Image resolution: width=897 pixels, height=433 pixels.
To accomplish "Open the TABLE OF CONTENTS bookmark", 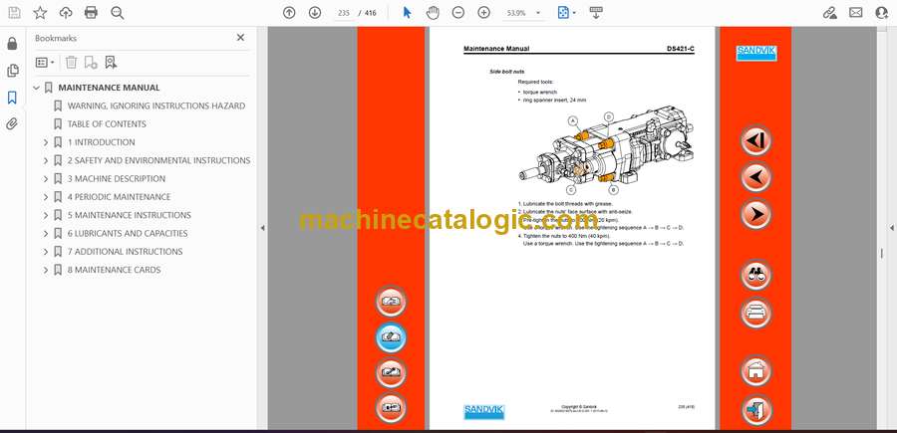I will tap(107, 124).
